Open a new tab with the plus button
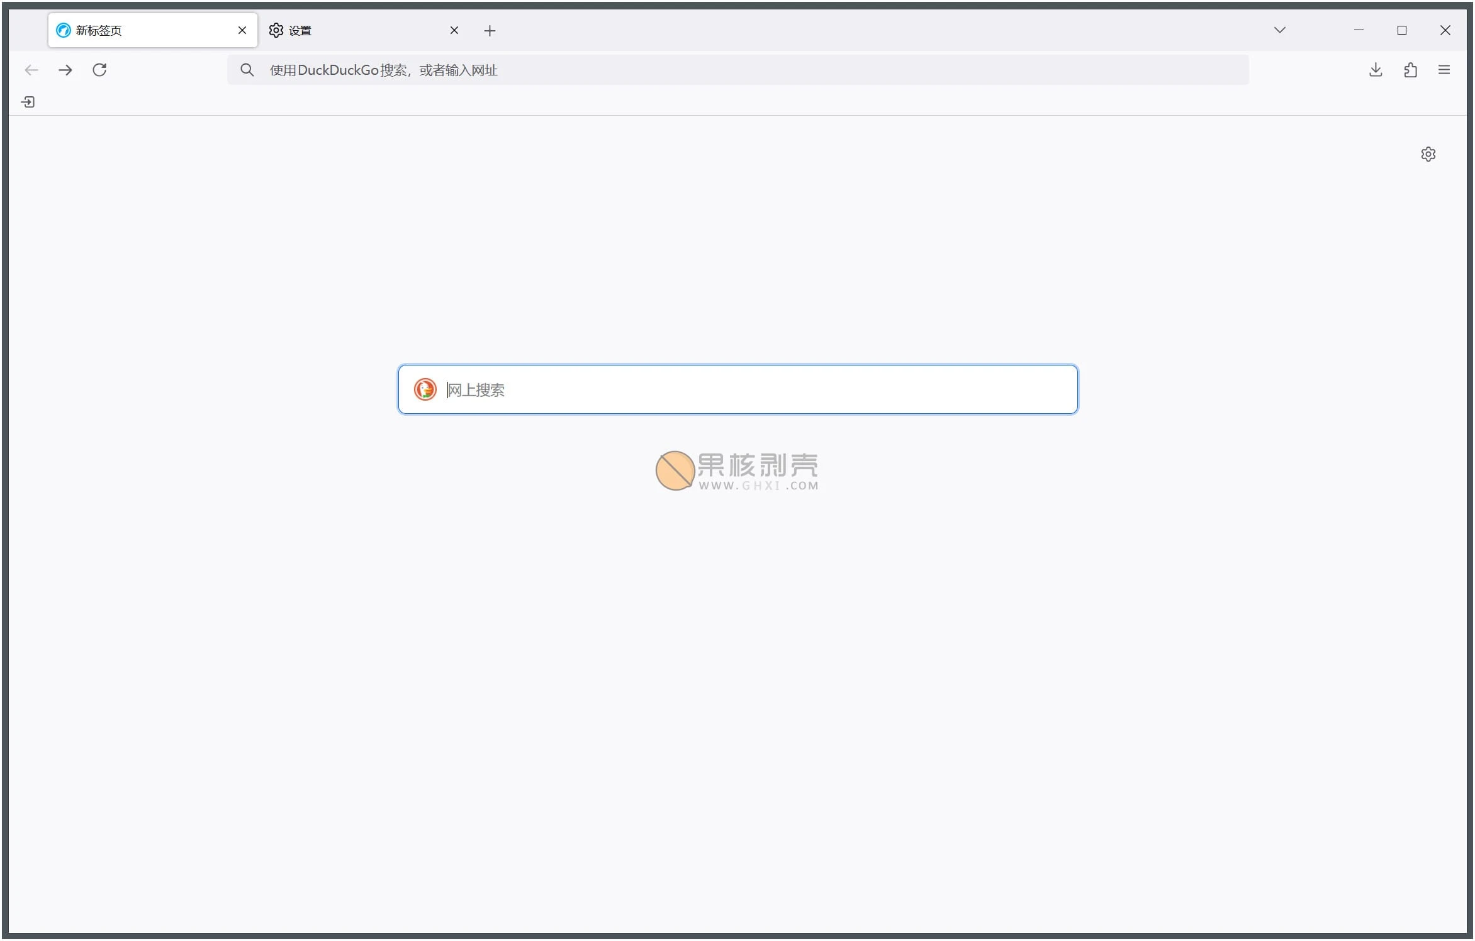The width and height of the screenshot is (1475, 941). (x=490, y=30)
